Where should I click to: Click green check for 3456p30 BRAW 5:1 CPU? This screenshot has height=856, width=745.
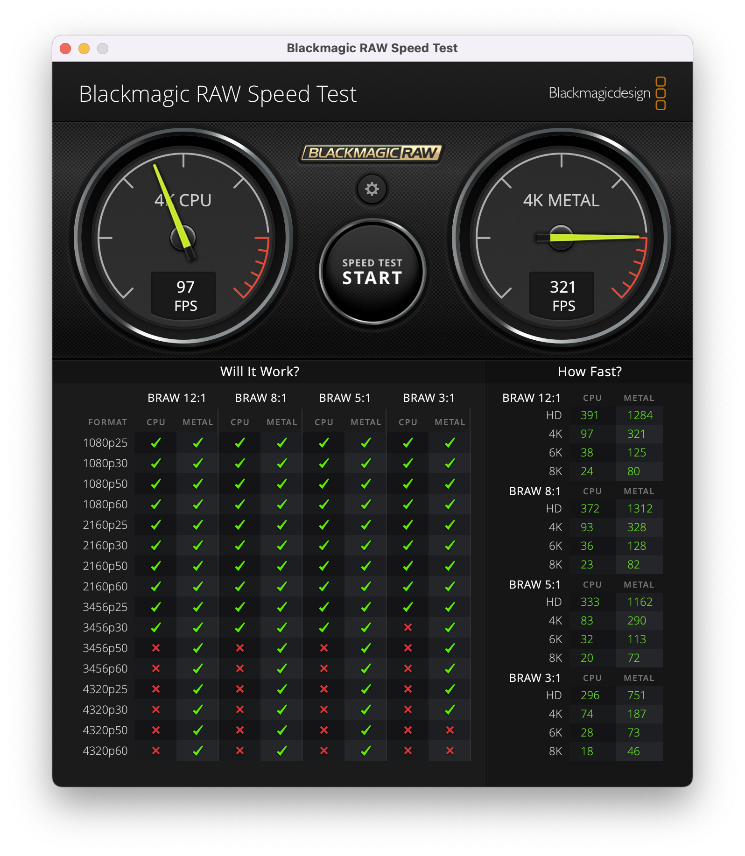click(x=324, y=627)
